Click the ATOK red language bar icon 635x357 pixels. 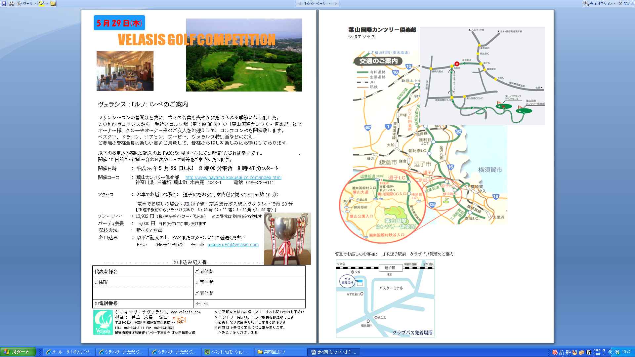555,352
